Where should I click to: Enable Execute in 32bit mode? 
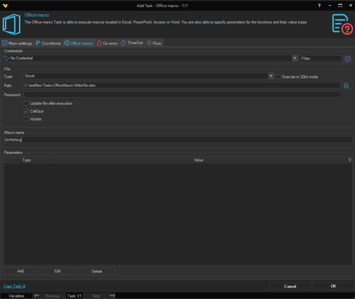pos(278,77)
